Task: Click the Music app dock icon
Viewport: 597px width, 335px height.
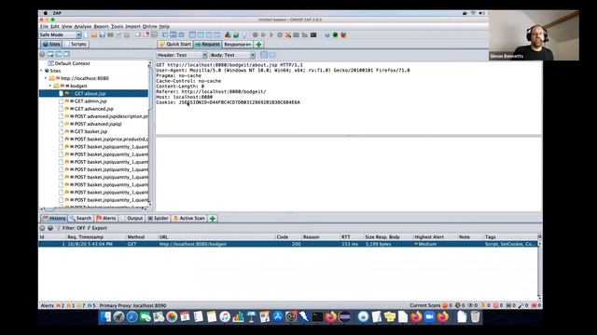Action: click(225, 316)
